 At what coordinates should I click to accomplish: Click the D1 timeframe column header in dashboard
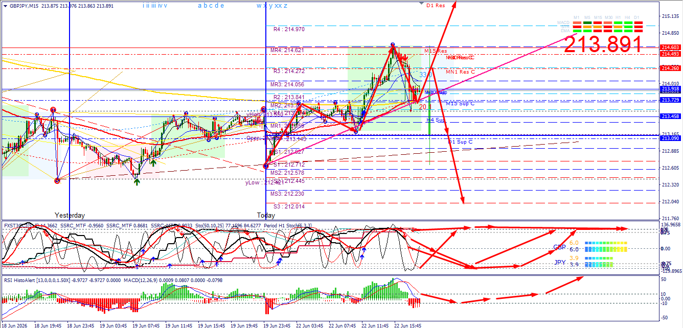coord(636,18)
